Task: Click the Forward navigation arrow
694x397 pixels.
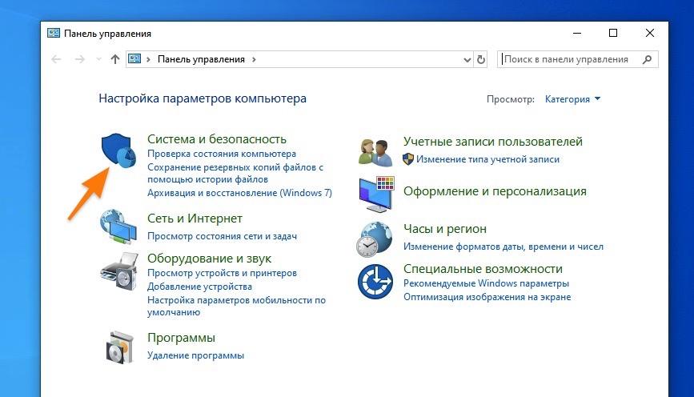Action: coord(80,59)
